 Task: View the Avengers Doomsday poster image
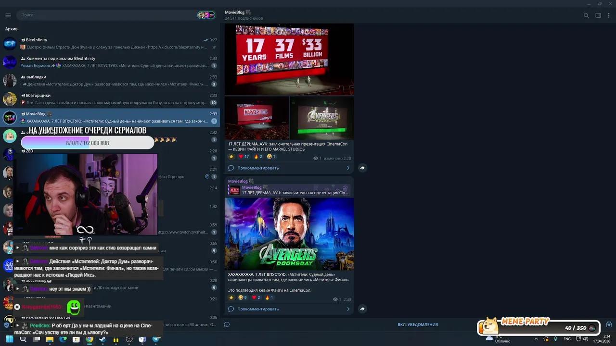point(289,234)
